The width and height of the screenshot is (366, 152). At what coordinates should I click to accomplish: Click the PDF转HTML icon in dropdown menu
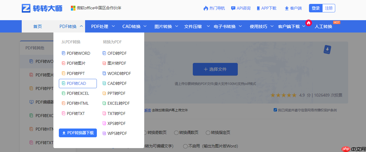pos(63,103)
